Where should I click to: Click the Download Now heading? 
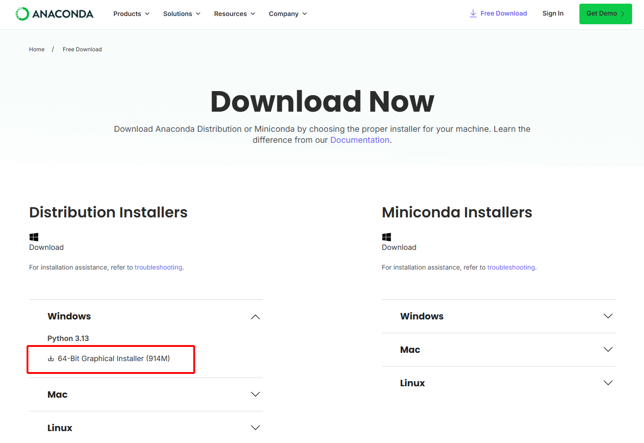[x=322, y=101]
